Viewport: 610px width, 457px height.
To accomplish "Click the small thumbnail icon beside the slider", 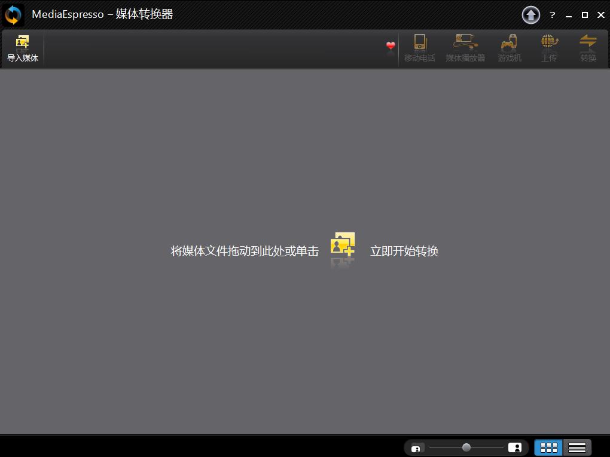I will 416,447.
